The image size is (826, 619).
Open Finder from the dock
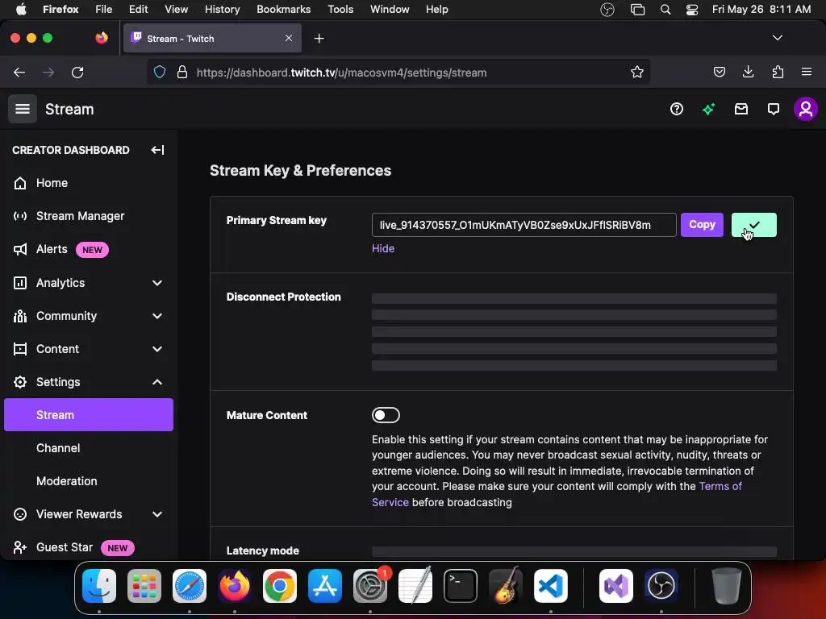(99, 586)
